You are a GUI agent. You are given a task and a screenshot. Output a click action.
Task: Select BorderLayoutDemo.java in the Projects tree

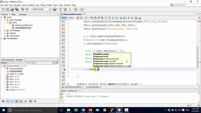pyautogui.click(x=24, y=25)
